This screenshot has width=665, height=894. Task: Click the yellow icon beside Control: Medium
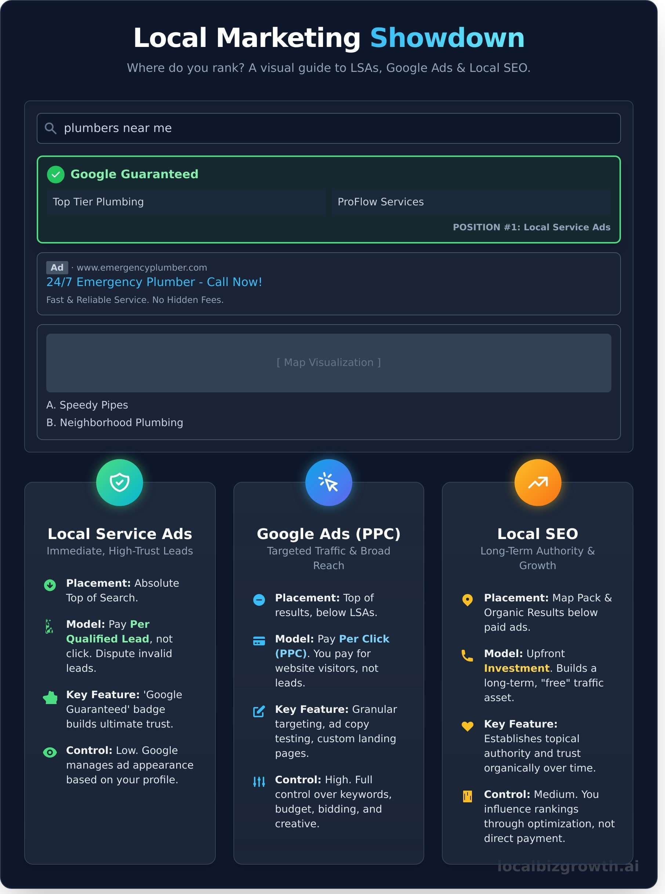pos(467,796)
